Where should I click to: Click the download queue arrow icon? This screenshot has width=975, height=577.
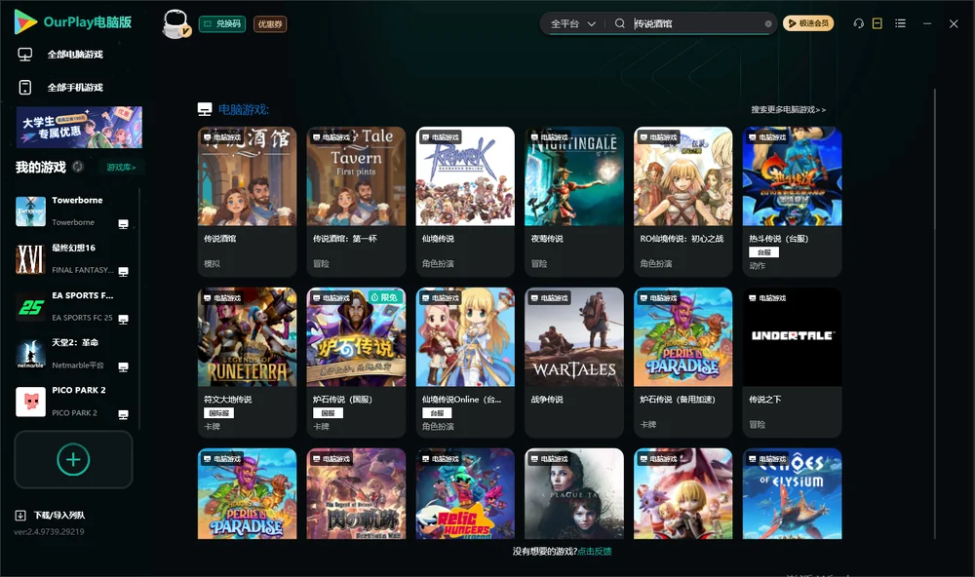20,516
